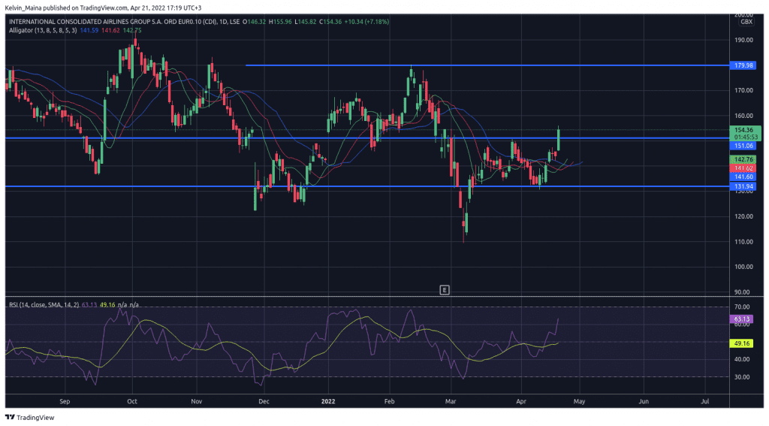Click the yellow 49.16 RSI axis tag

tap(741, 343)
